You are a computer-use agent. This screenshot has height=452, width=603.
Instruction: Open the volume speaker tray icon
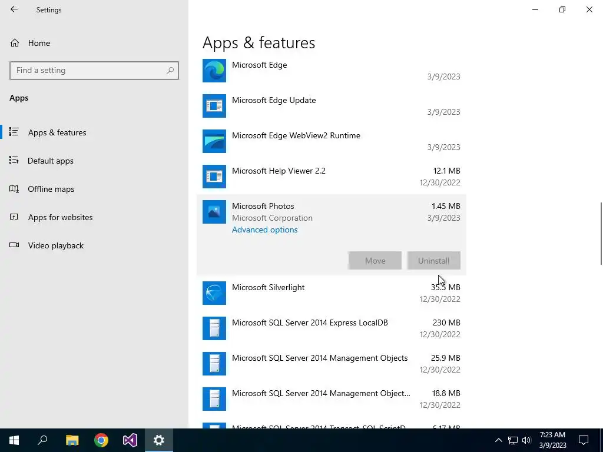[526, 440]
